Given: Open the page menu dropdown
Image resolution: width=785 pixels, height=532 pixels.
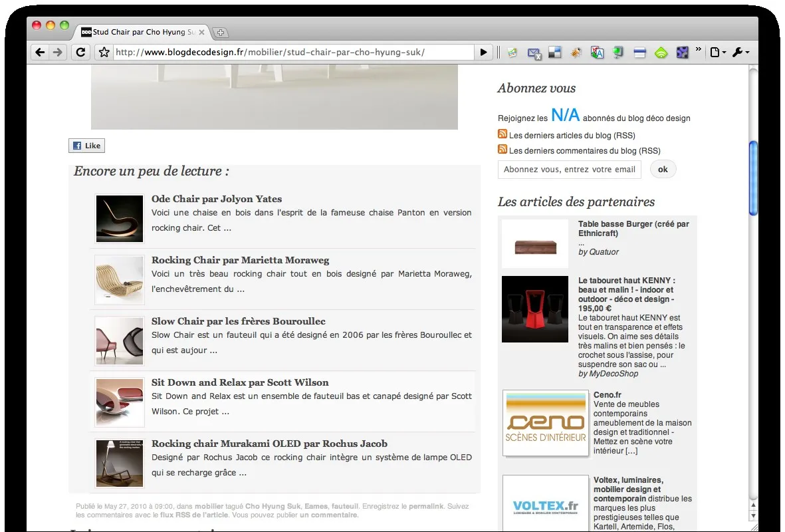Looking at the screenshot, I should [718, 52].
